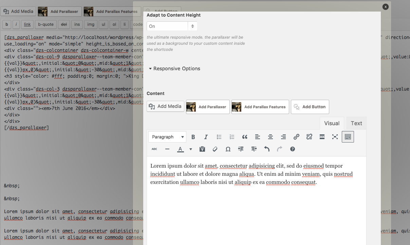Open keyboard shortcuts help icon
Image resolution: width=410 pixels, height=245 pixels.
coord(293,149)
